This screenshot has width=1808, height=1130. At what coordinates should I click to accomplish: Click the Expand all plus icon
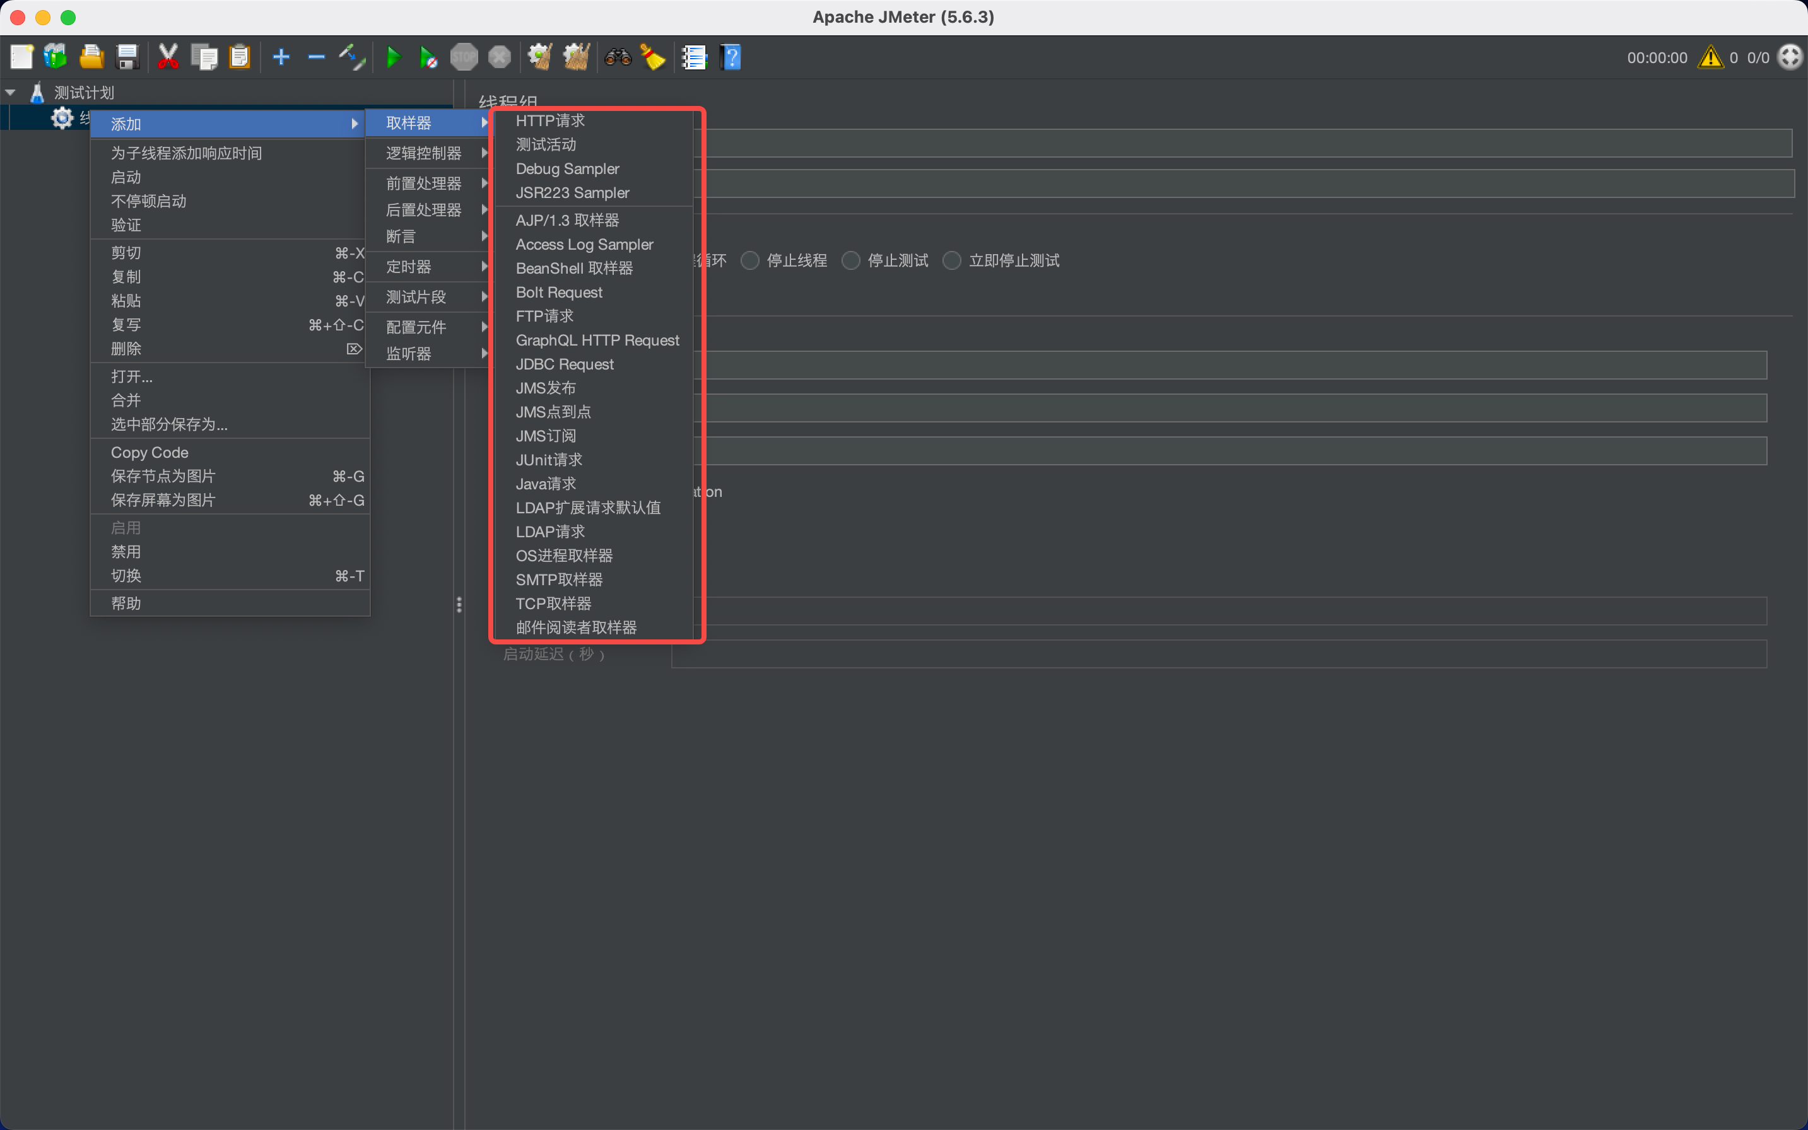(x=281, y=57)
